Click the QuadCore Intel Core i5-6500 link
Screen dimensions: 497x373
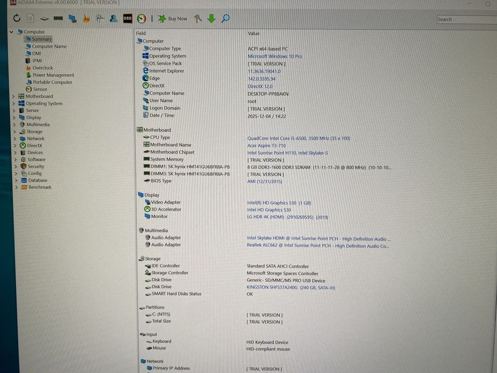[299, 139]
